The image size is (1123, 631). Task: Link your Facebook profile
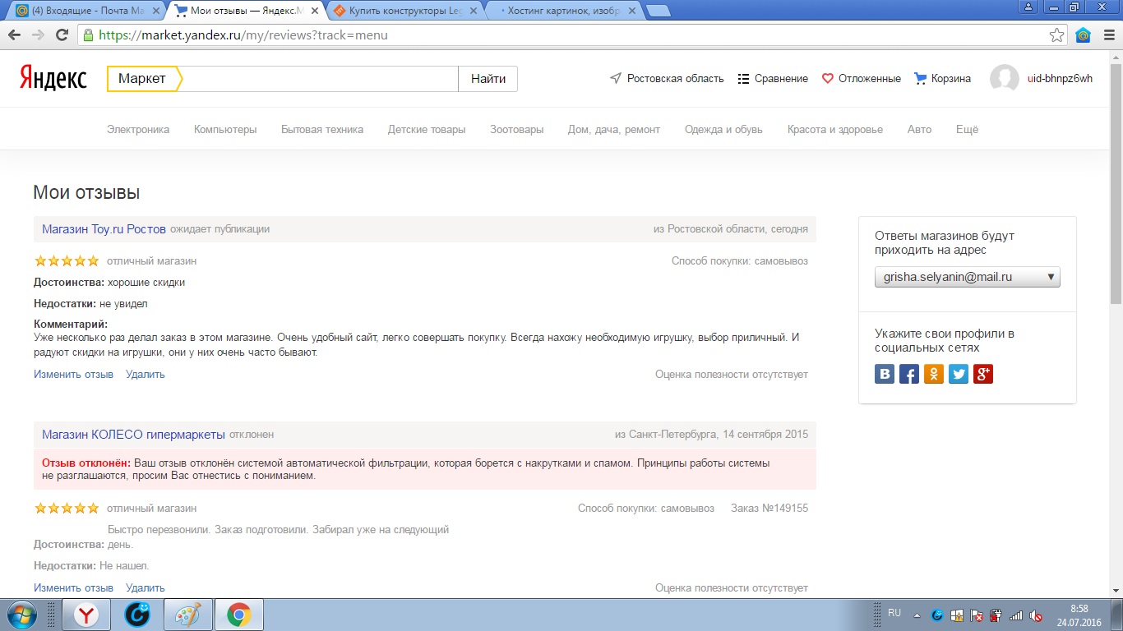click(909, 375)
